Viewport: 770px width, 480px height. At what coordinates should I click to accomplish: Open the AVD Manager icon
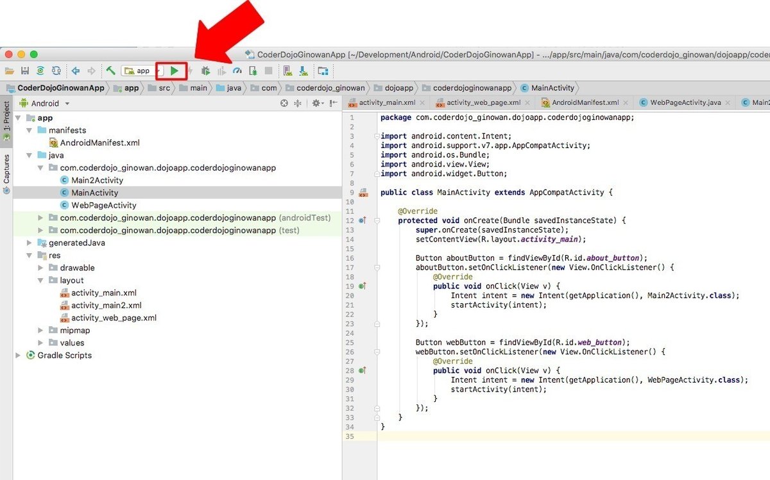tap(287, 70)
